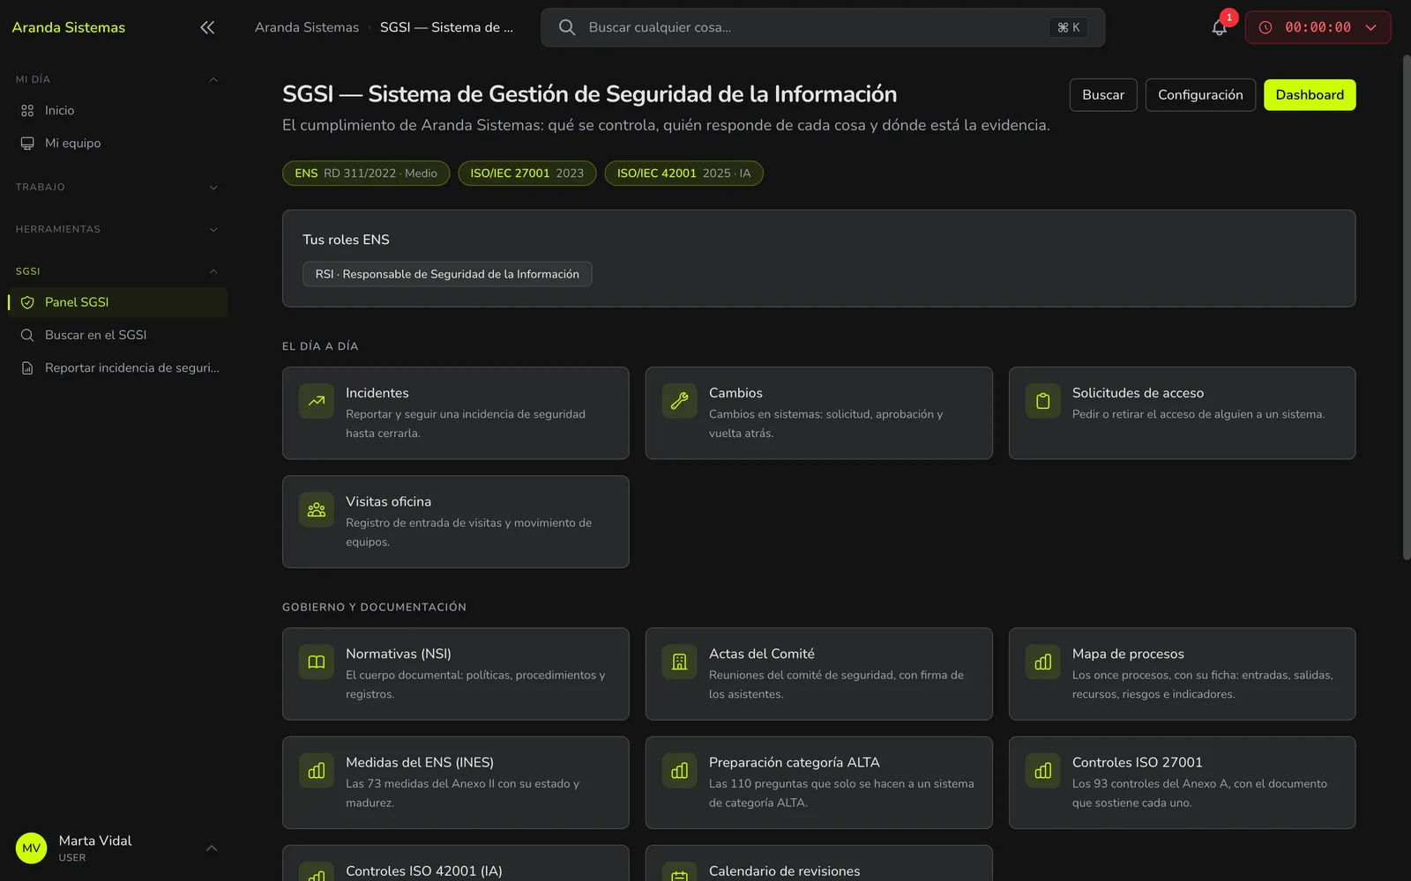Click the Preparación categoría ALTA chart icon
The width and height of the screenshot is (1411, 881).
(x=679, y=770)
